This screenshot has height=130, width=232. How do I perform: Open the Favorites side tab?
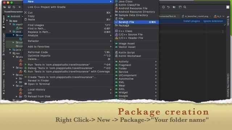point(4,87)
